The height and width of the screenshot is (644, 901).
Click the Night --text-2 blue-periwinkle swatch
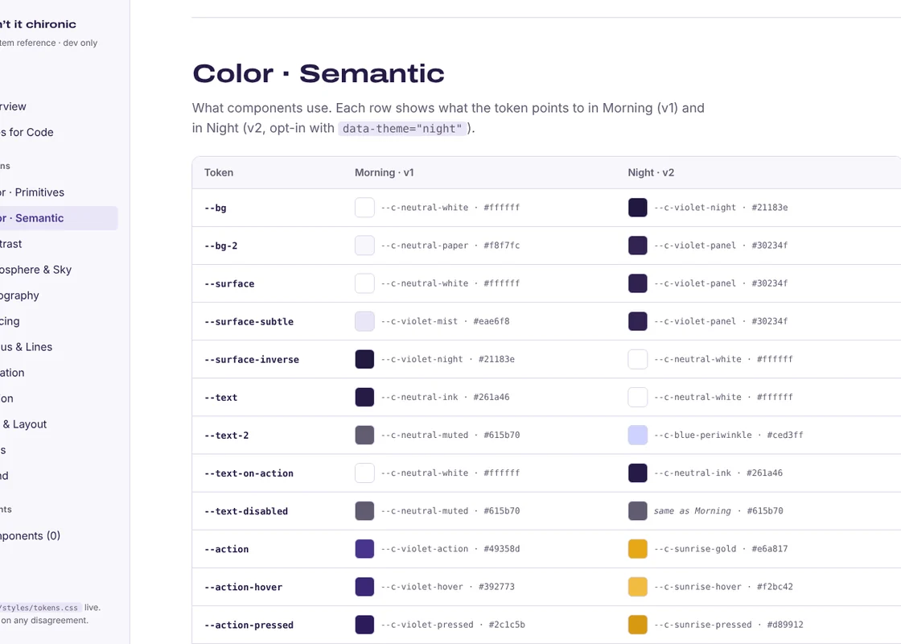point(637,436)
